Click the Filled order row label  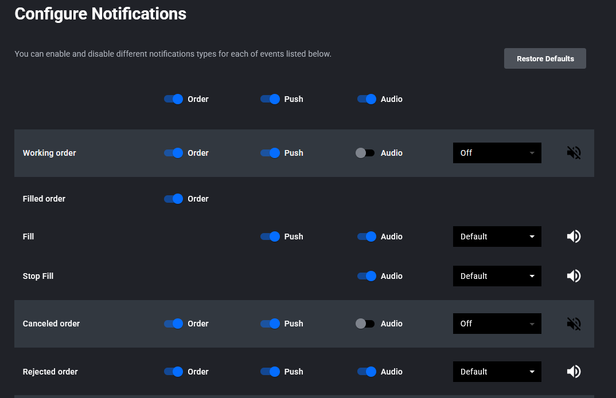point(44,199)
